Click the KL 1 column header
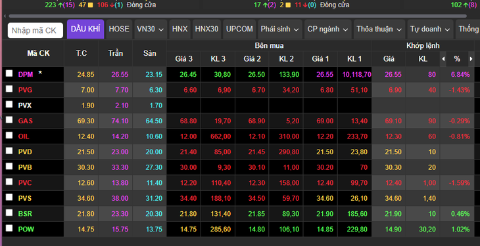The height and width of the screenshot is (246, 480). coord(354,59)
